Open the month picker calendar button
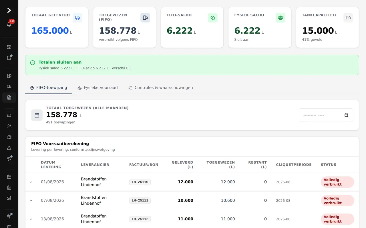 coord(346,115)
